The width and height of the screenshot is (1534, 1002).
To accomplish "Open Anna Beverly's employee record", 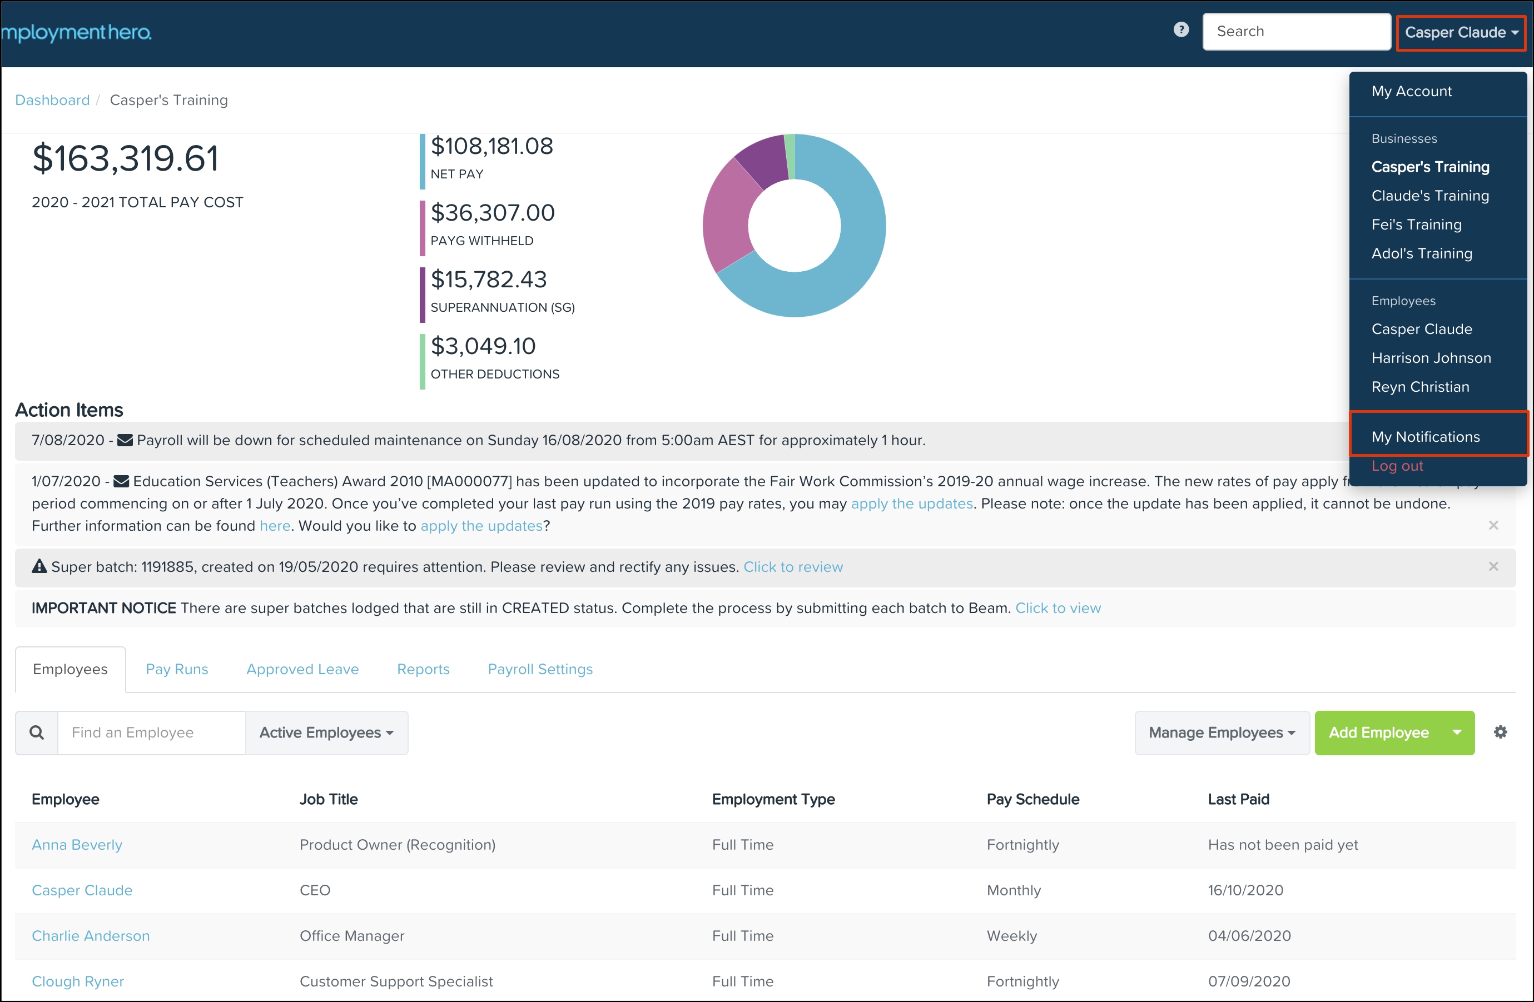I will click(x=77, y=844).
